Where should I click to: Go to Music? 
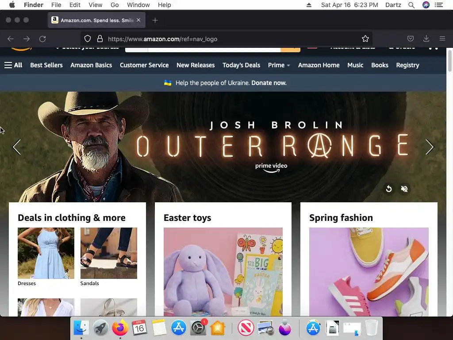coord(355,65)
